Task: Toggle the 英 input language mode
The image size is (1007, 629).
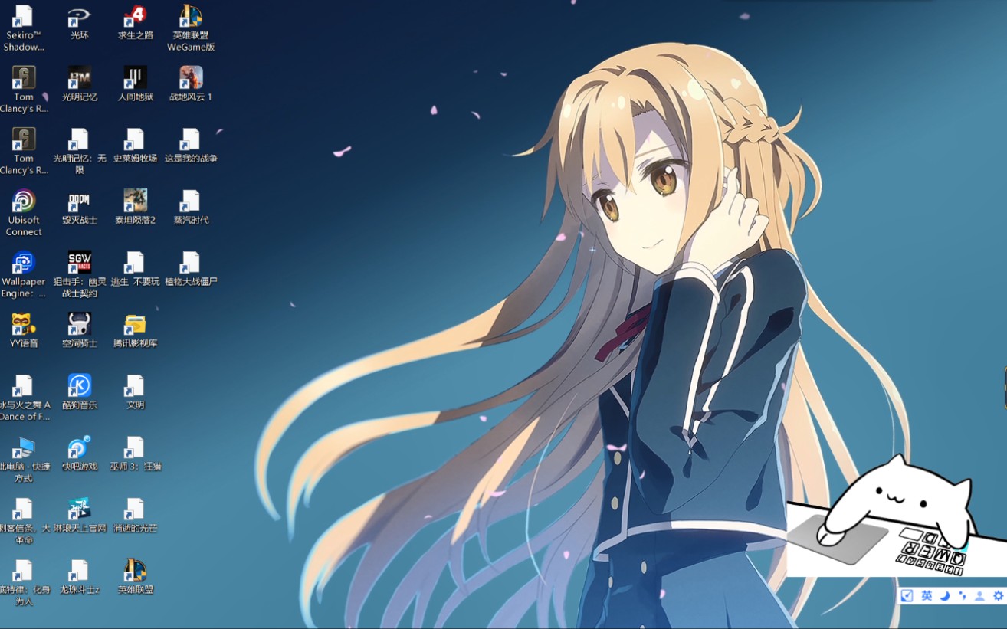Action: click(927, 595)
